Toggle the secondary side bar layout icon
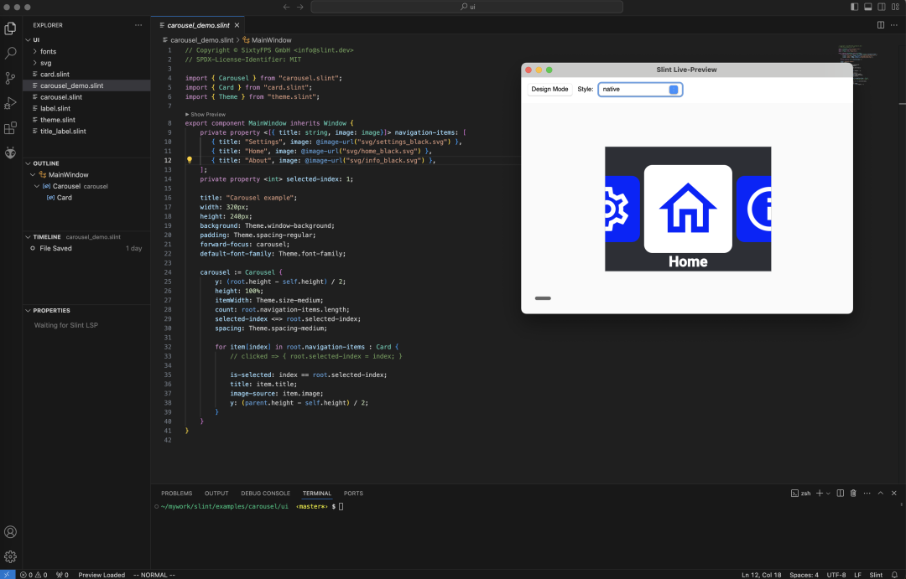Viewport: 906px width, 579px height. pos(882,7)
